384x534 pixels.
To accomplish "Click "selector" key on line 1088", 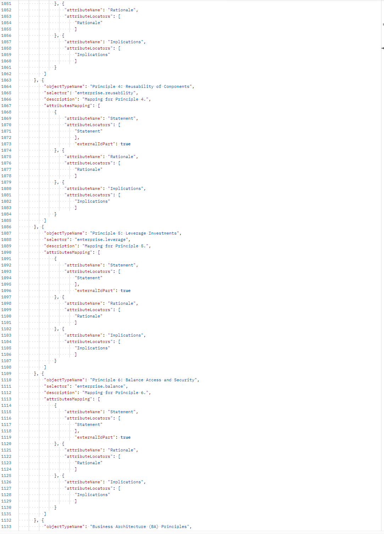I will (x=57, y=240).
